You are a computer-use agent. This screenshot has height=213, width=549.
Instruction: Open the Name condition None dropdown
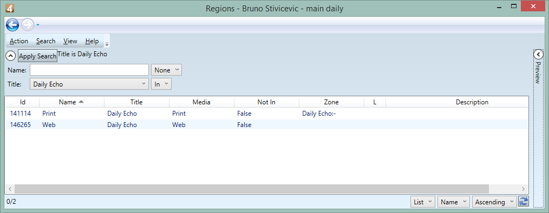(166, 70)
